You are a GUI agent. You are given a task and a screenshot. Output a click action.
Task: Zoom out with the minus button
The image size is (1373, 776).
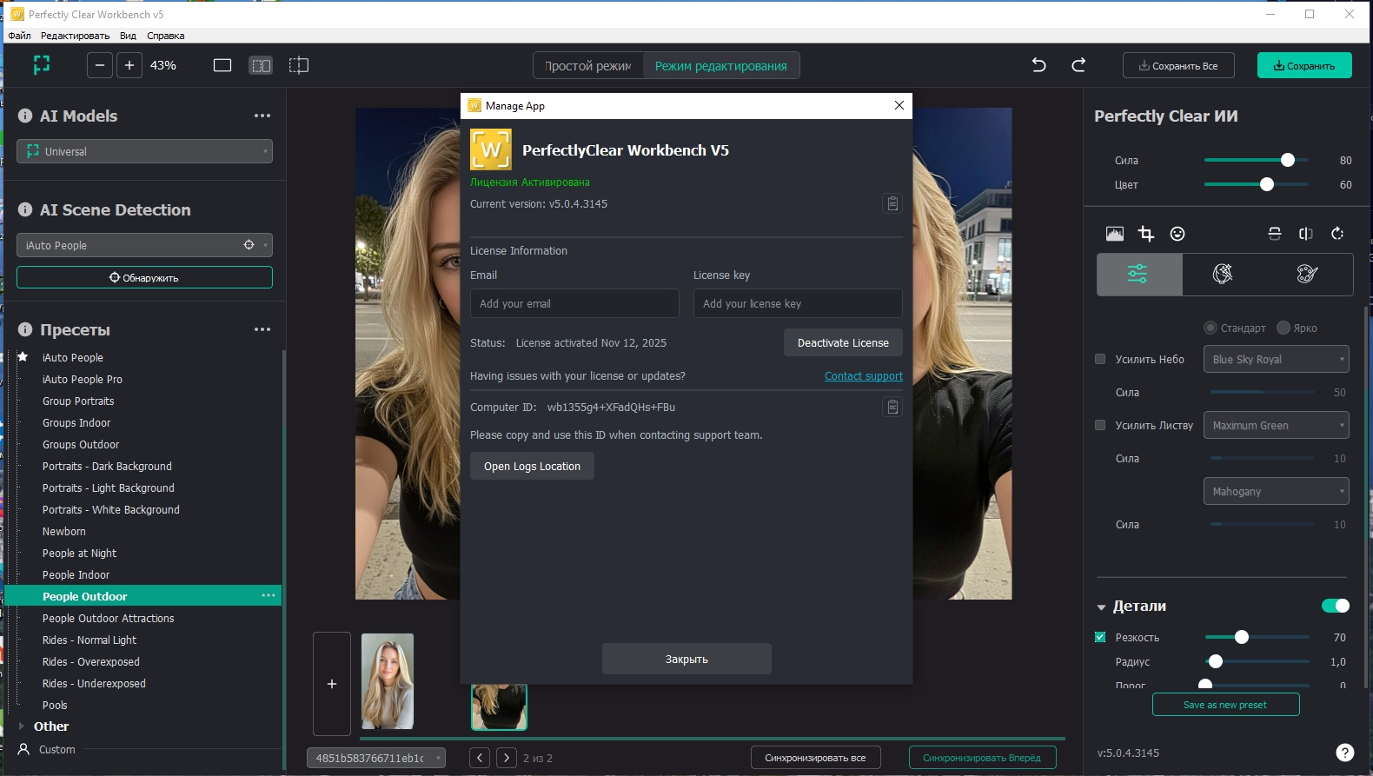pos(100,65)
